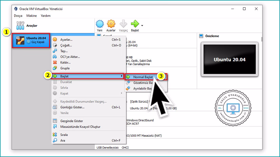Click the OCI'ye Aktar export icon
The image size is (280, 157).
[55, 57]
